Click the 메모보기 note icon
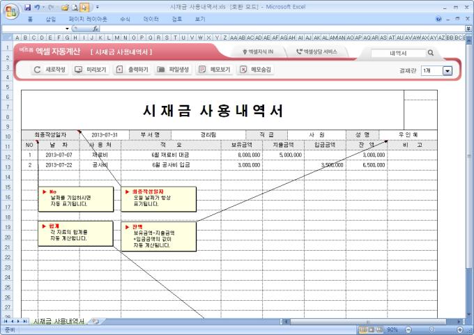This screenshot has height=335, width=474. coord(202,70)
